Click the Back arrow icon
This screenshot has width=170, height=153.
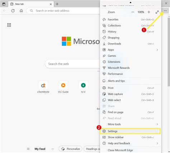tap(4, 11)
